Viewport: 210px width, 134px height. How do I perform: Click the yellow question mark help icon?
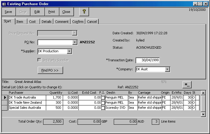coord(84,12)
